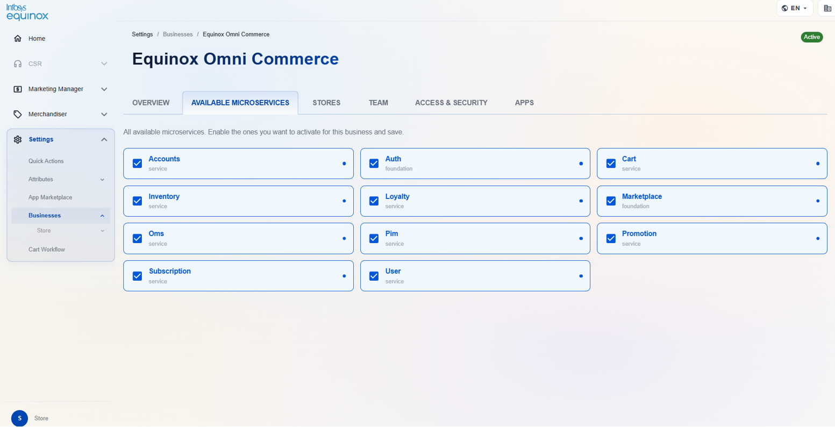Go to Home in sidebar

coord(37,39)
